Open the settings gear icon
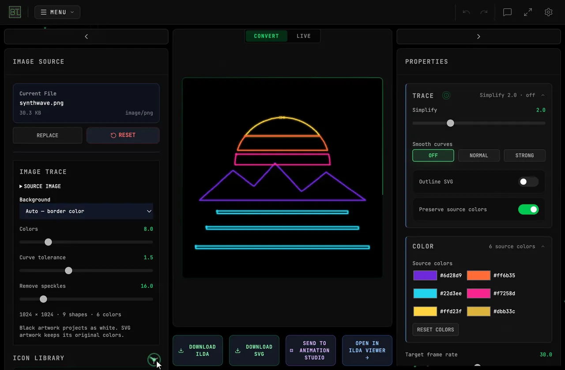Viewport: 565px width, 370px height. tap(549, 12)
